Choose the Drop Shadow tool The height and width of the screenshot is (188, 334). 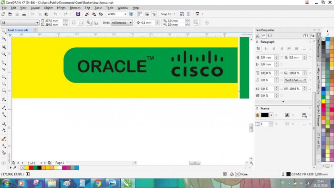[x=4, y=123]
